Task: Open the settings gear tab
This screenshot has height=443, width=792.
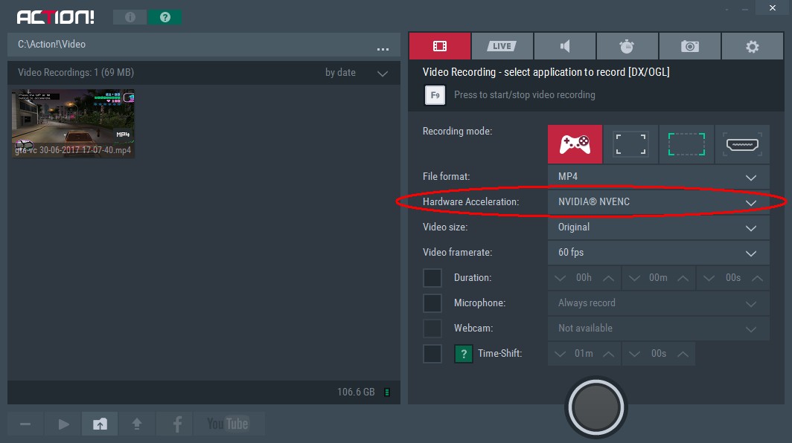Action: pos(752,46)
